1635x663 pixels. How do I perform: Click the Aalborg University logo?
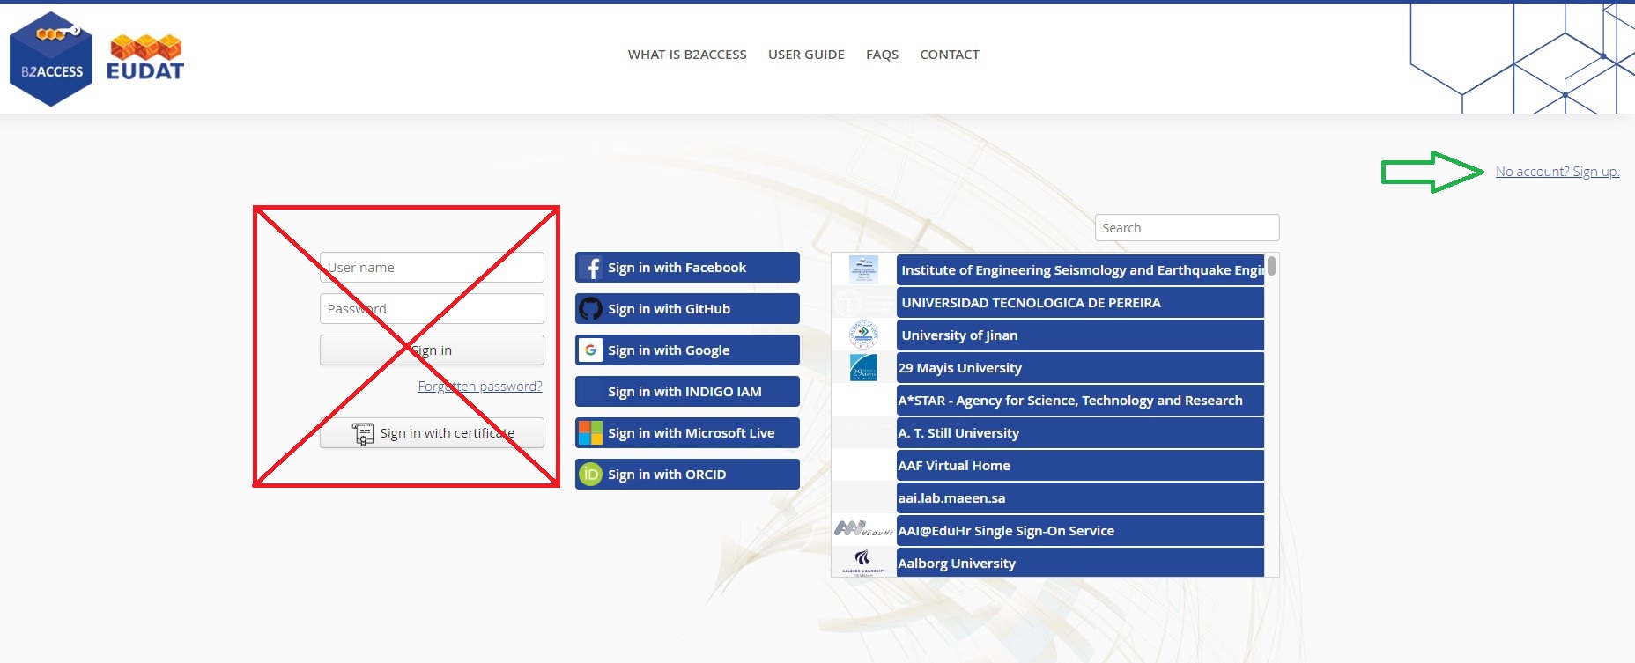point(863,562)
